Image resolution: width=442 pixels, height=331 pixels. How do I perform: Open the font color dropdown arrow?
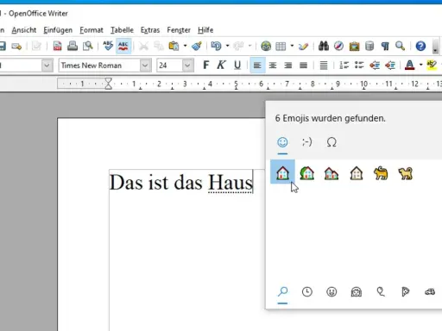421,65
